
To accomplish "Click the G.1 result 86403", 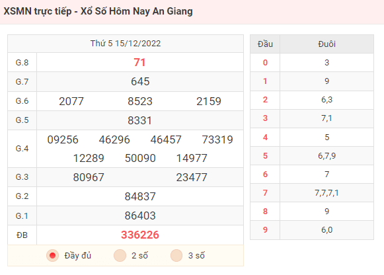I will 140,216.
